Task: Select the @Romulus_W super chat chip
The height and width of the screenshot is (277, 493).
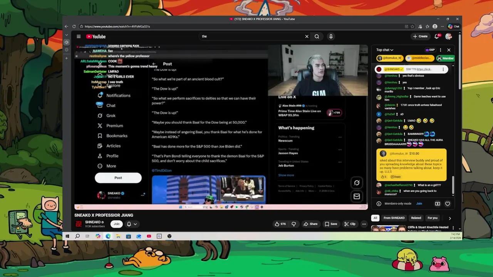Action: pyautogui.click(x=389, y=58)
